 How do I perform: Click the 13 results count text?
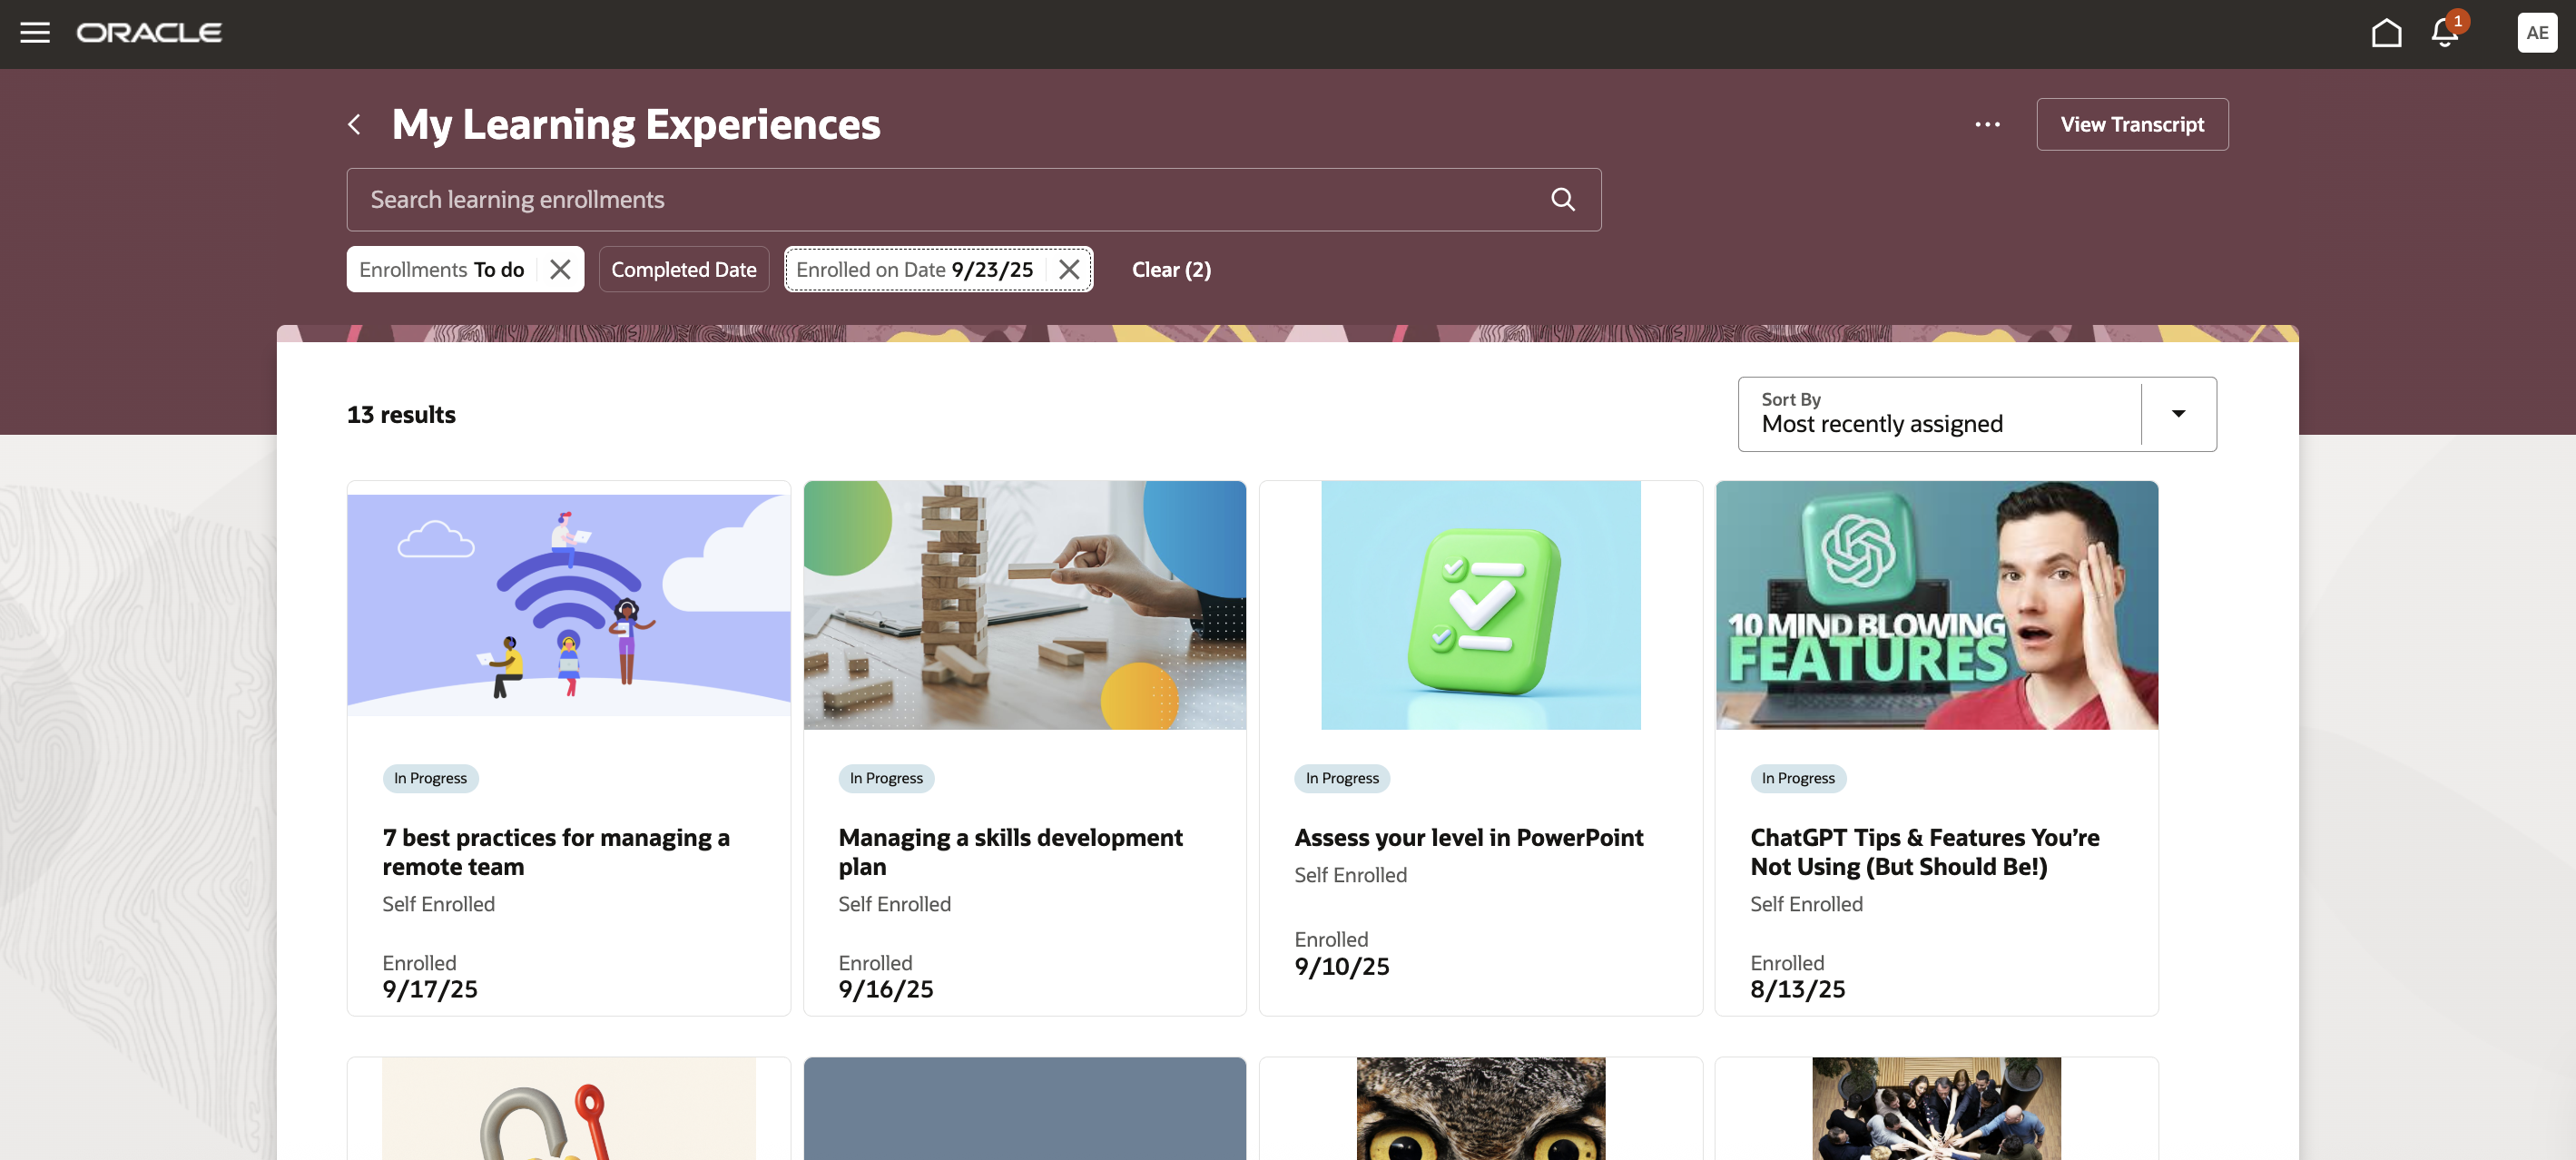pos(401,415)
